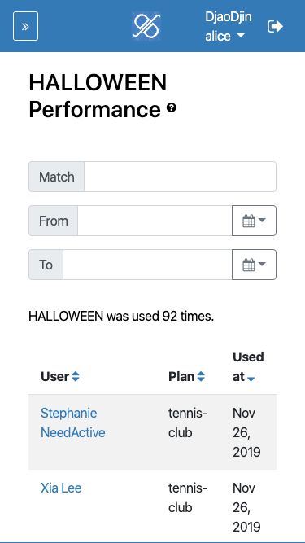Sort table by Plan column arrows
Screen dimensions: 305x543
pyautogui.click(x=201, y=377)
